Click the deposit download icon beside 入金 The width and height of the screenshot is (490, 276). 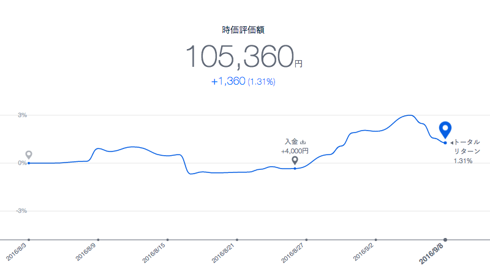click(x=303, y=142)
